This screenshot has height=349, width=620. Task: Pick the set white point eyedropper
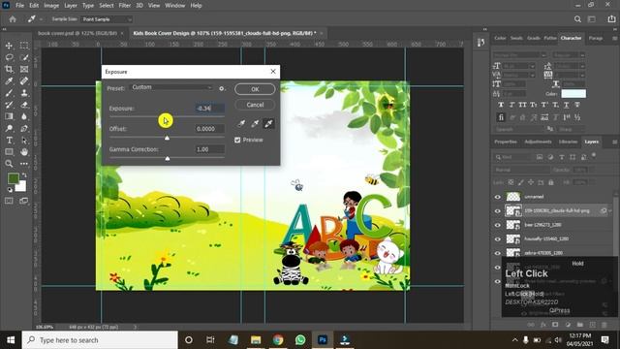pyautogui.click(x=269, y=124)
